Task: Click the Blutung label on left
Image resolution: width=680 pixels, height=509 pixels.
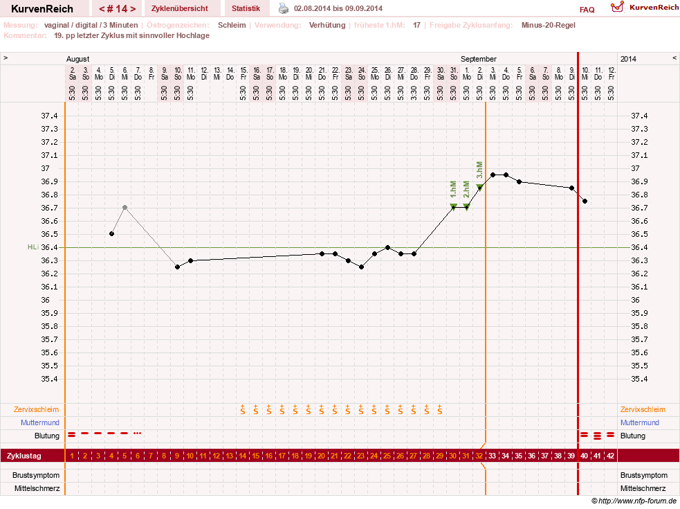Action: point(47,436)
